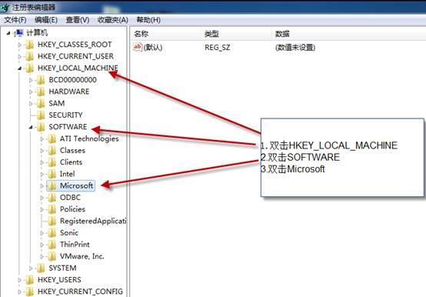Expand the Microsoft key arrow
This screenshot has height=297, width=426.
pos(42,186)
